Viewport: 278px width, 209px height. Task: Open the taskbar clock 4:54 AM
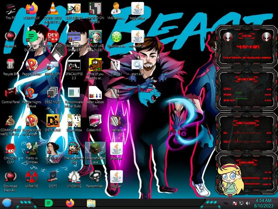pyautogui.click(x=264, y=203)
